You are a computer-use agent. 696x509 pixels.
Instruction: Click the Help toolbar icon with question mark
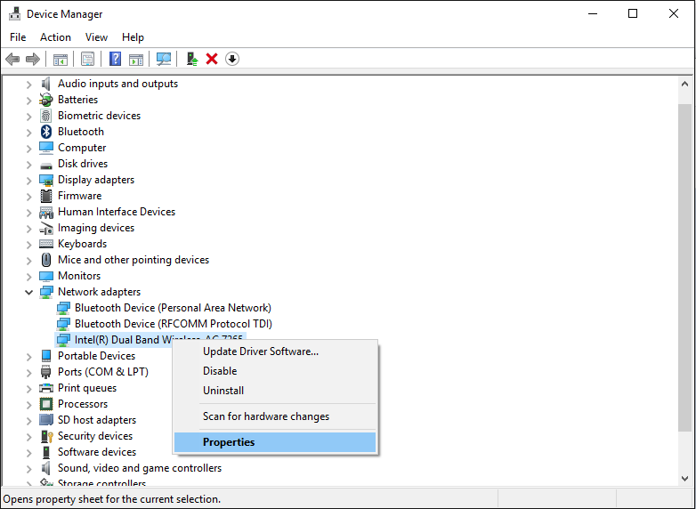click(115, 59)
